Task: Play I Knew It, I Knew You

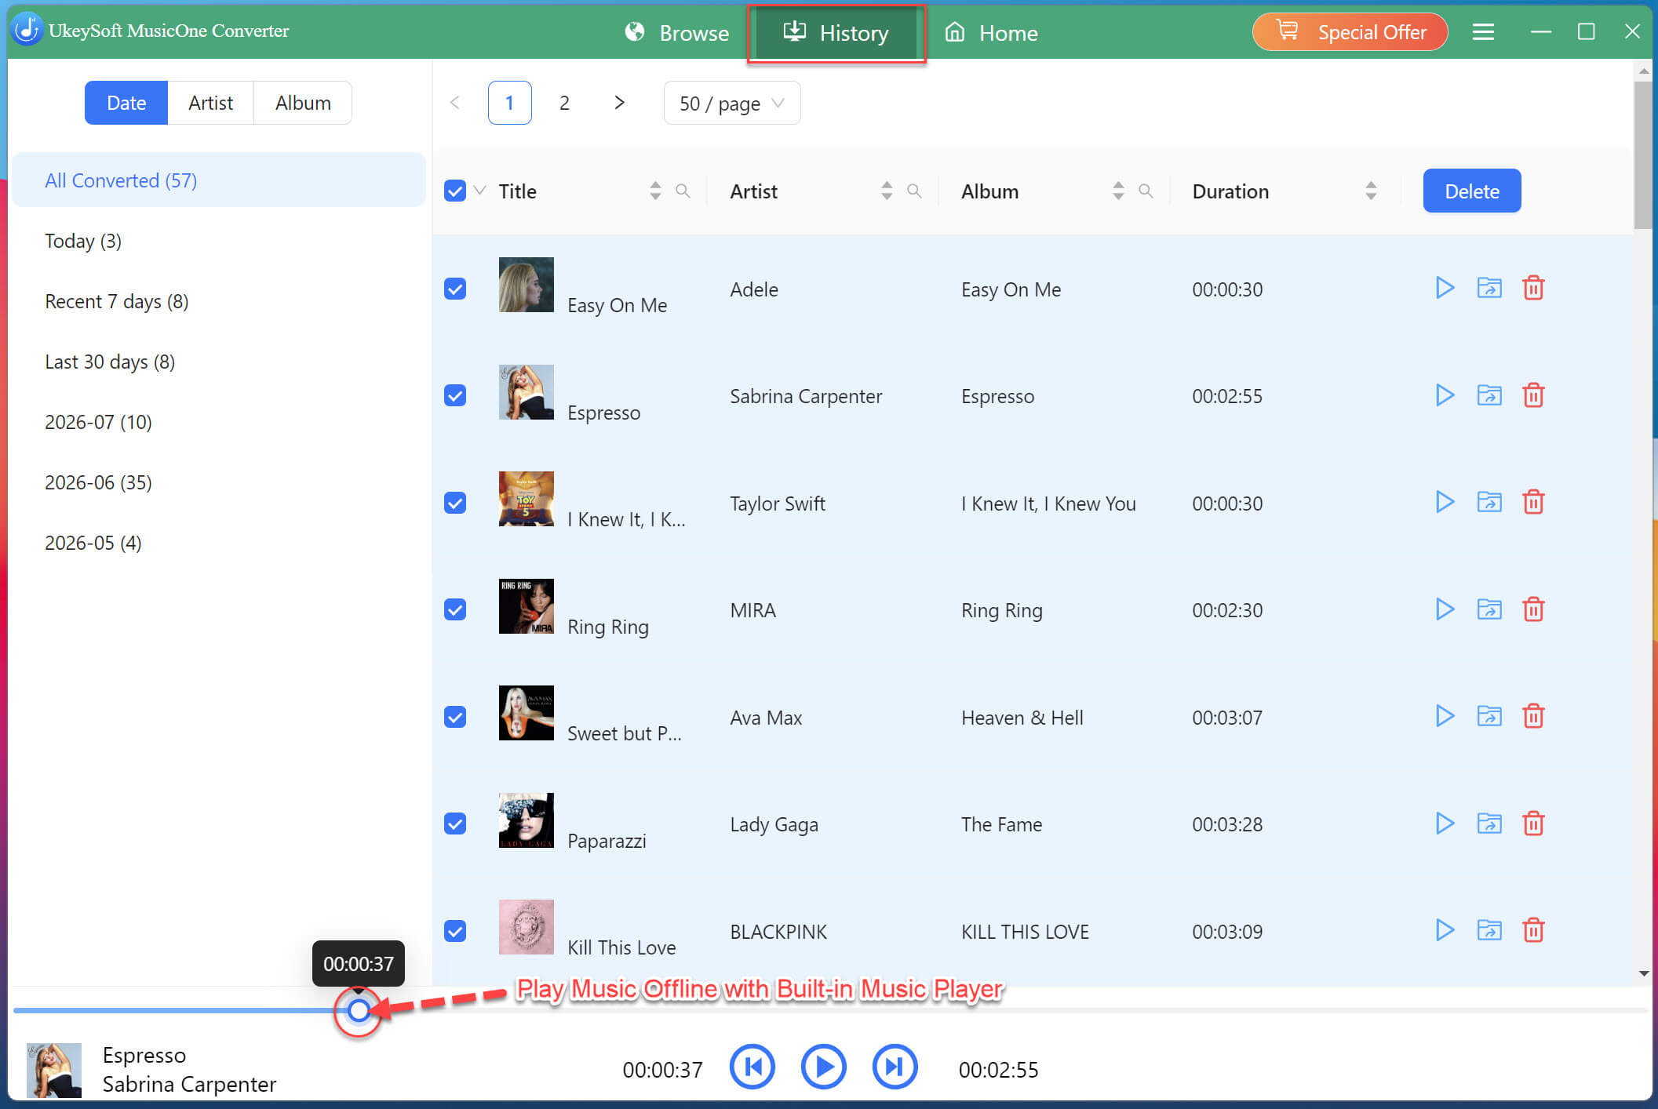Action: click(x=1445, y=502)
